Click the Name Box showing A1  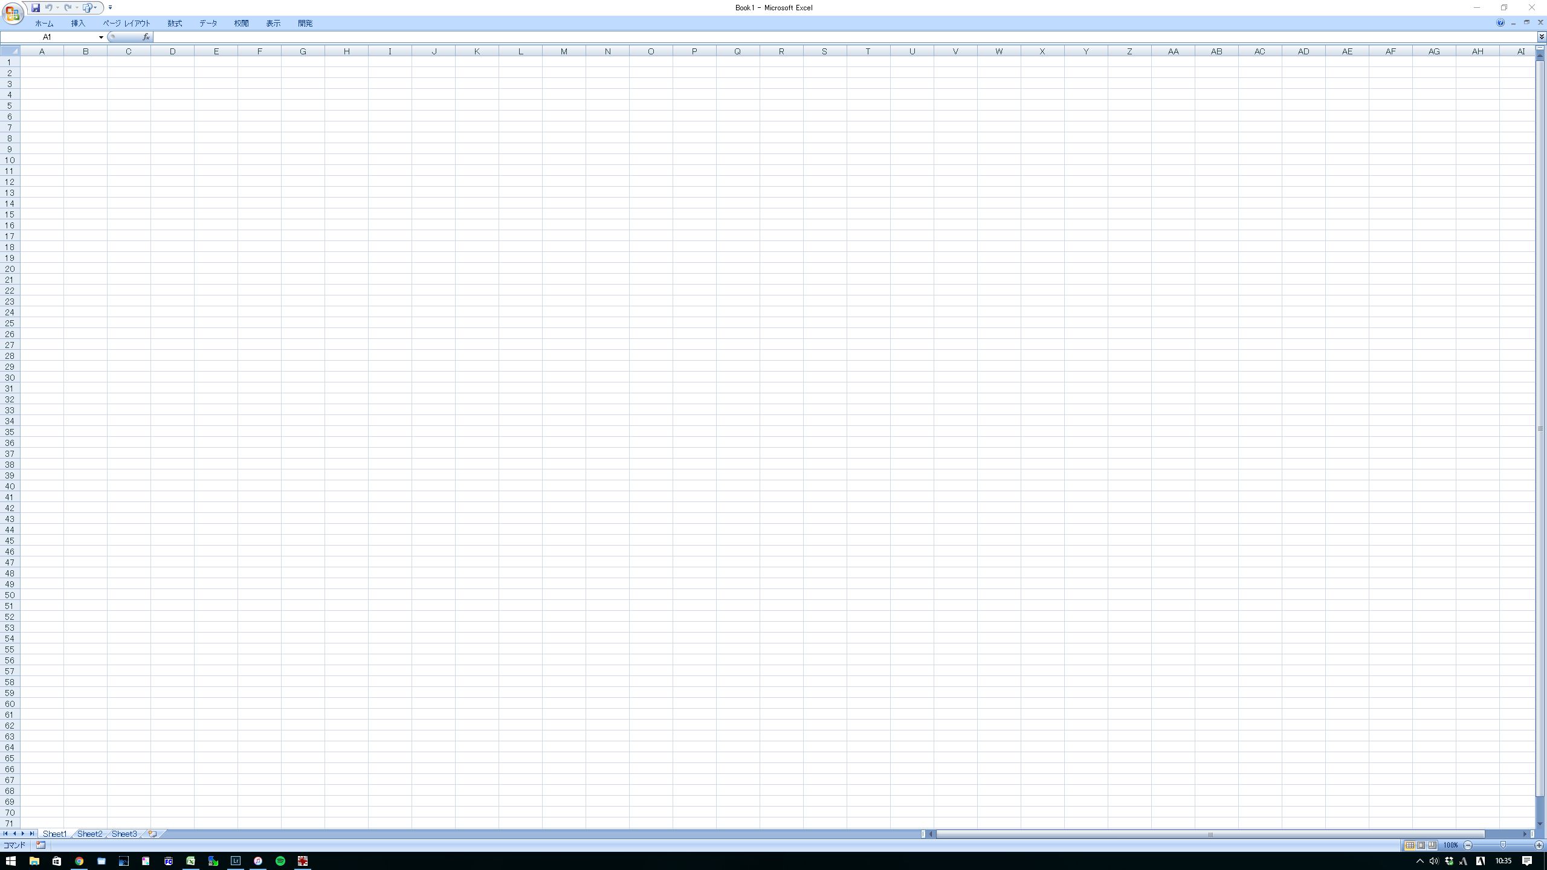point(48,37)
